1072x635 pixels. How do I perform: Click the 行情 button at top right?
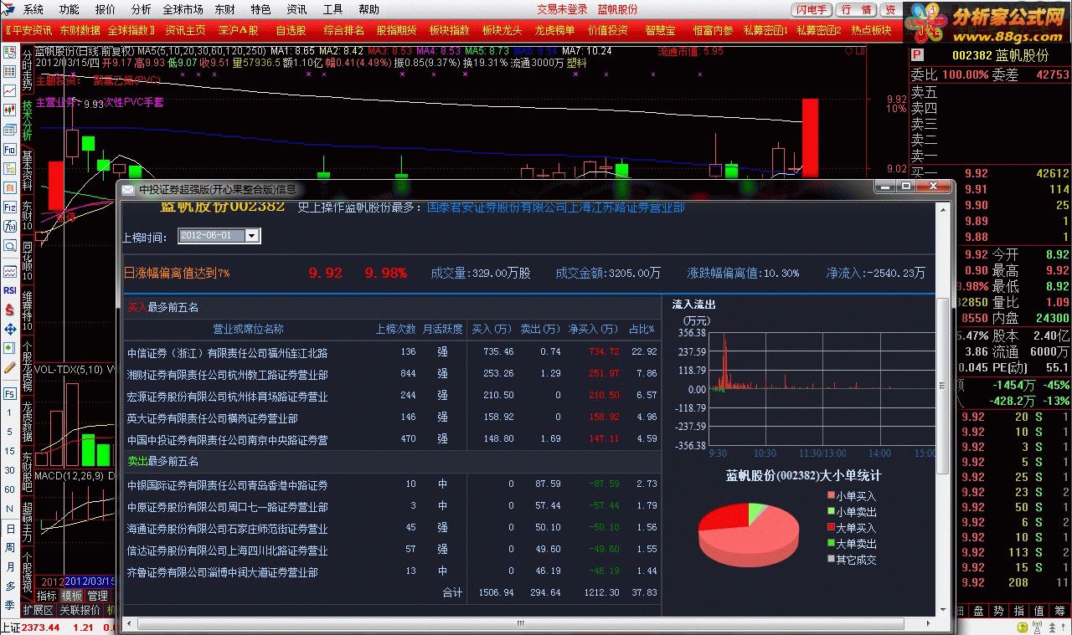[x=856, y=10]
